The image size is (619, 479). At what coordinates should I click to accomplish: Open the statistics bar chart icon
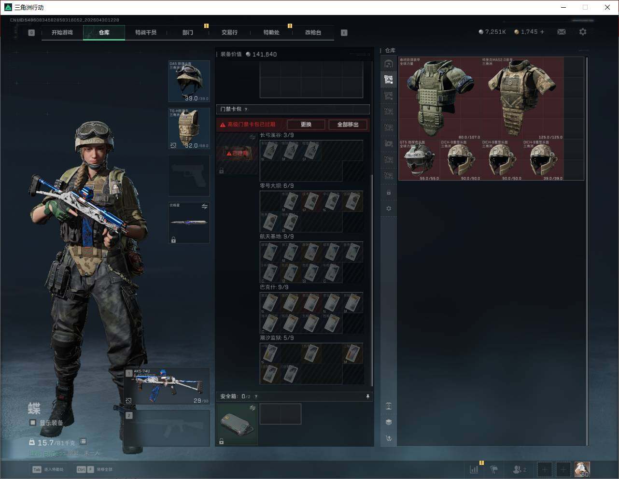point(474,469)
